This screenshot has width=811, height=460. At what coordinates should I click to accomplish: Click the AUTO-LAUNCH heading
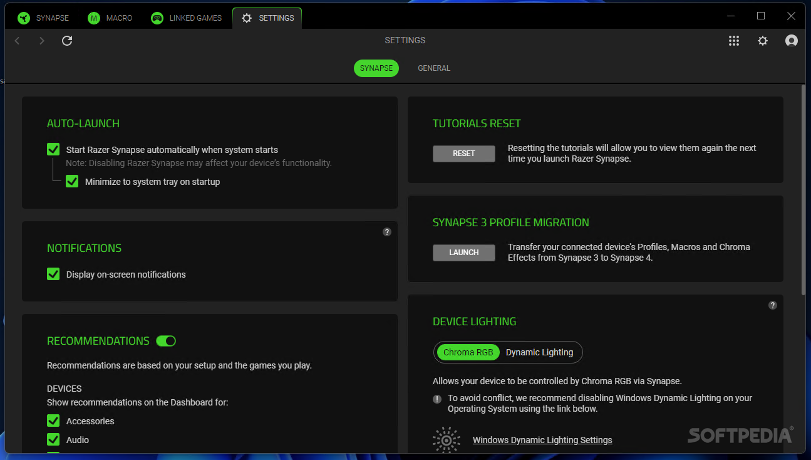83,123
